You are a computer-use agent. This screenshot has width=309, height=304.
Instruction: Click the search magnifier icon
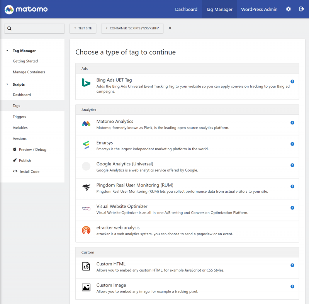9,28
